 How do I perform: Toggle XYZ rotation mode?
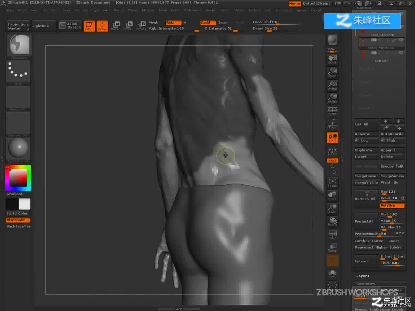[332, 160]
